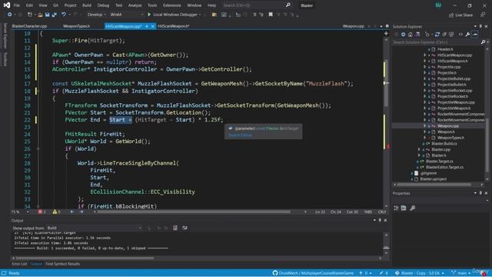Click the Preview Selected Items icon
Viewport: 492px width, 277px height.
pos(475,34)
